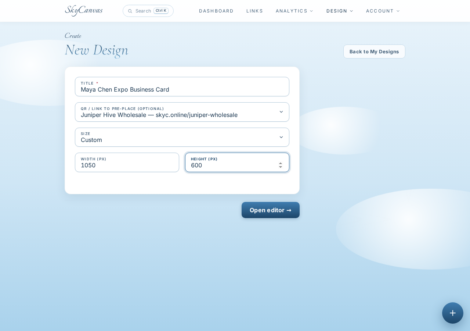
Task: Open the Analytics menu
Action: pos(294,11)
